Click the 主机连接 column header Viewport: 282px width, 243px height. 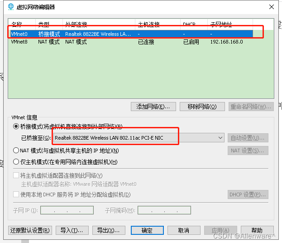(158, 24)
